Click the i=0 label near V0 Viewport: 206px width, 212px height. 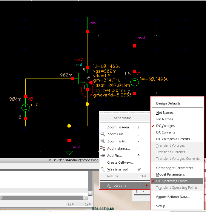tap(35, 105)
